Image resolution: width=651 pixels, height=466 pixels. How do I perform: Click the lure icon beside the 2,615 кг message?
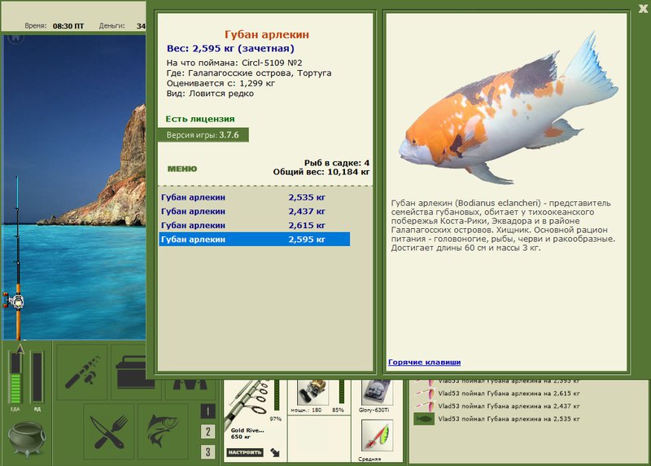tap(426, 393)
